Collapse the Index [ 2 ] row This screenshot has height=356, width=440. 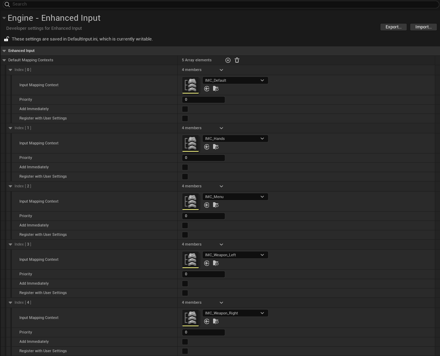[10, 186]
